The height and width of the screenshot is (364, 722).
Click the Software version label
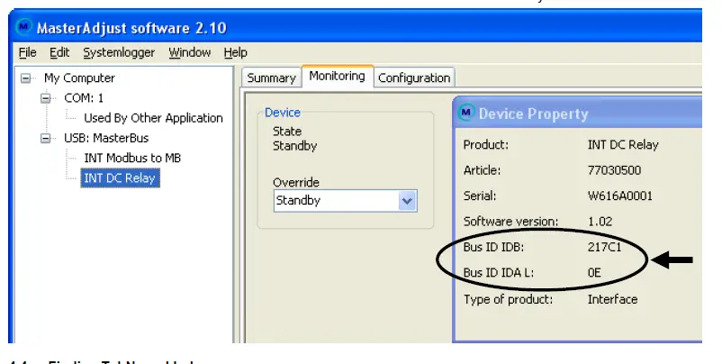point(510,222)
